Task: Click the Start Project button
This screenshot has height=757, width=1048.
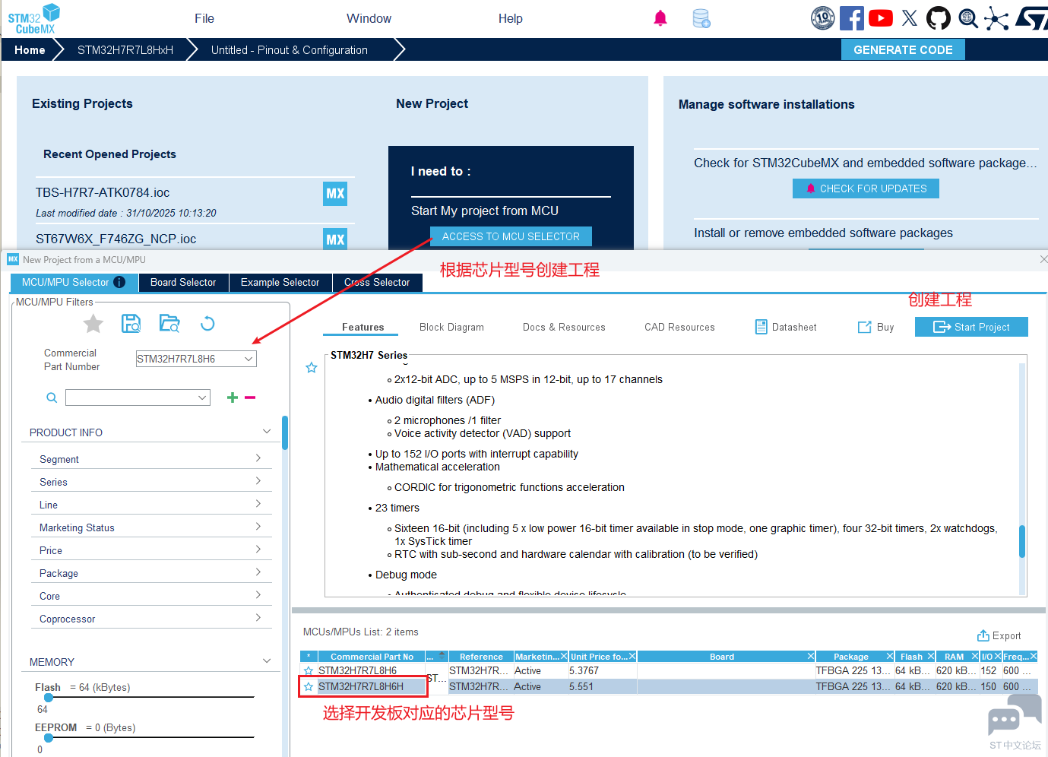Action: (x=971, y=327)
